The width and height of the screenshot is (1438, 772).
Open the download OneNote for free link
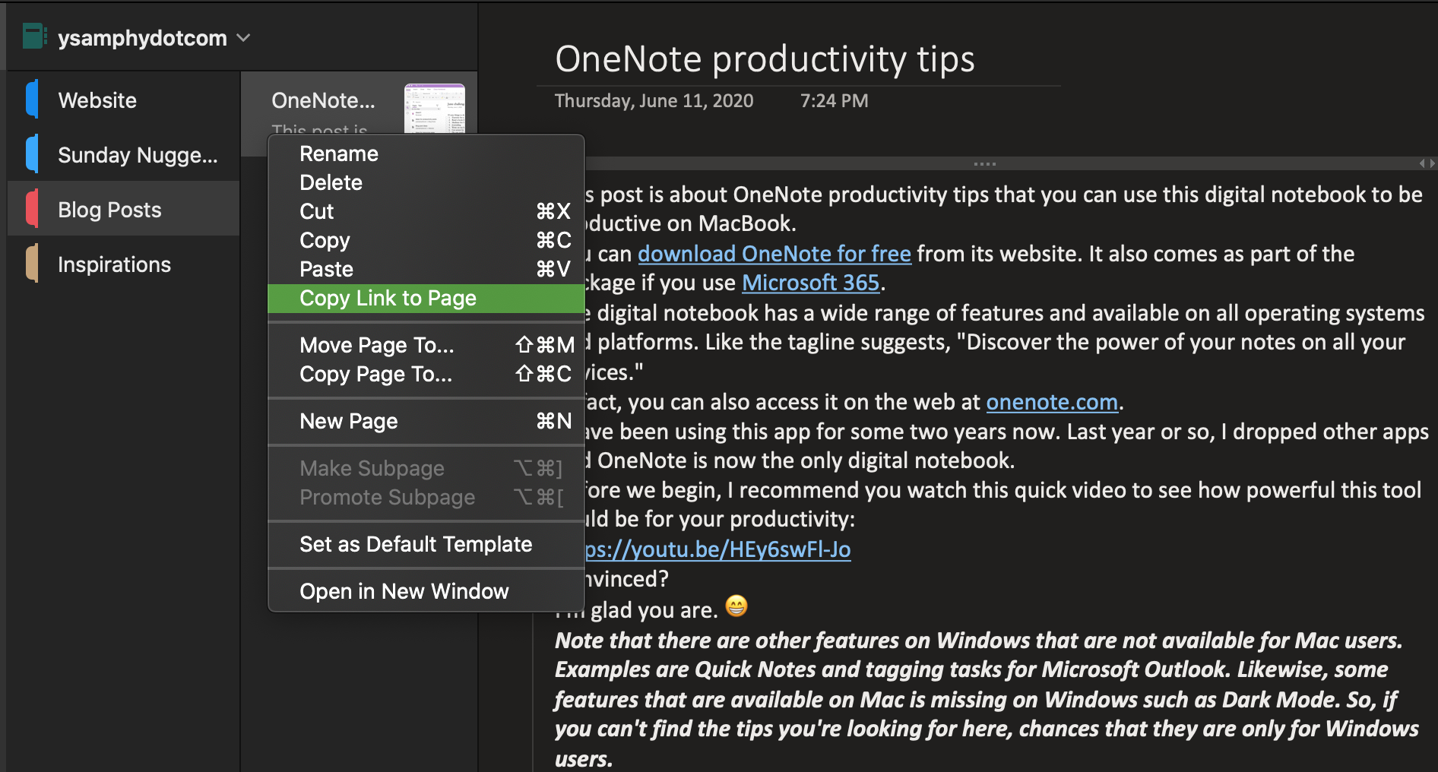774,254
